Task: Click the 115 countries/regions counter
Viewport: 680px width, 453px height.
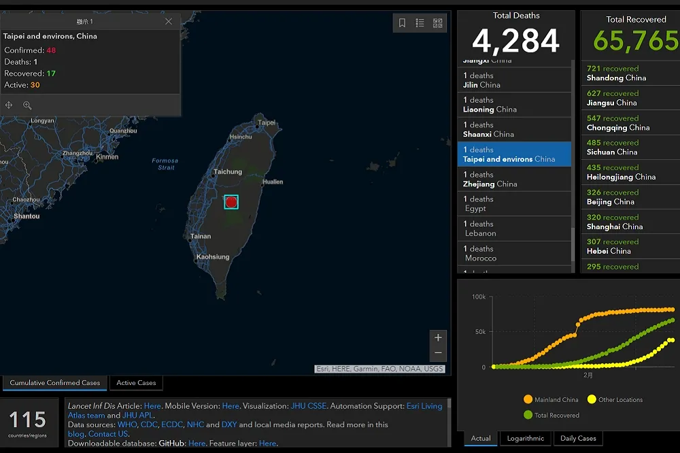Action: (x=28, y=423)
